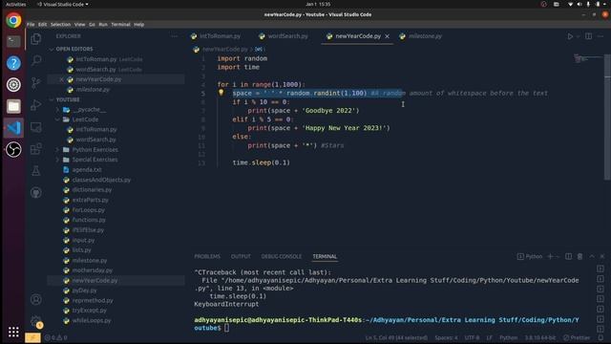Open whileLoops.py in the explorer
611x344 pixels.
click(x=92, y=320)
